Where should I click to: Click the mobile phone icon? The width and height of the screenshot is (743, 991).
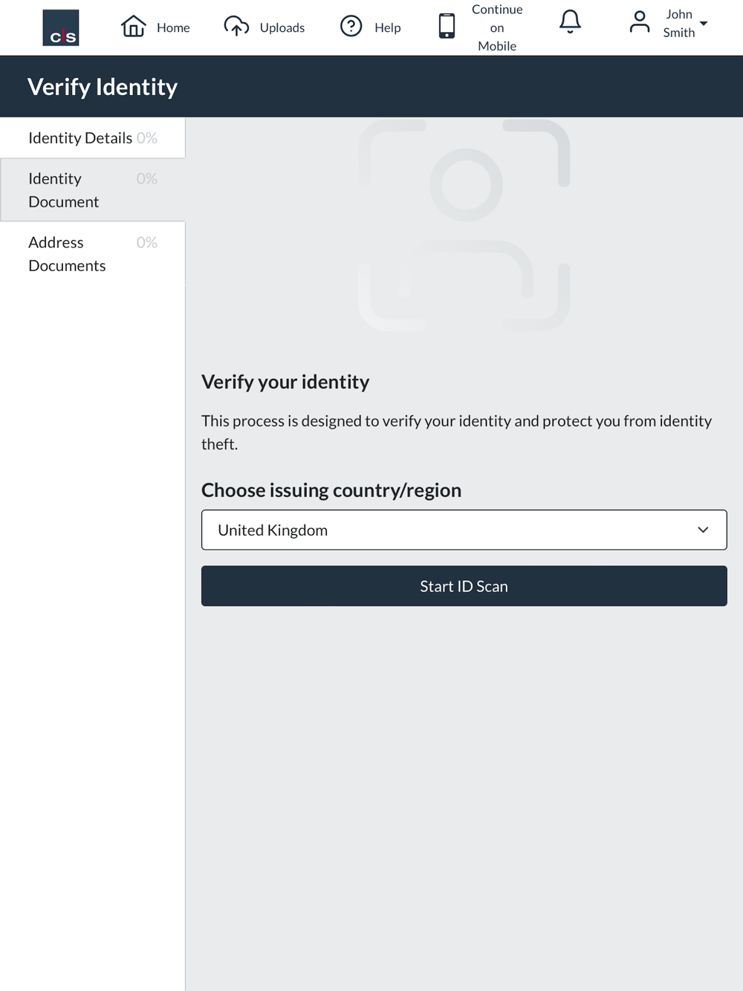pos(447,26)
